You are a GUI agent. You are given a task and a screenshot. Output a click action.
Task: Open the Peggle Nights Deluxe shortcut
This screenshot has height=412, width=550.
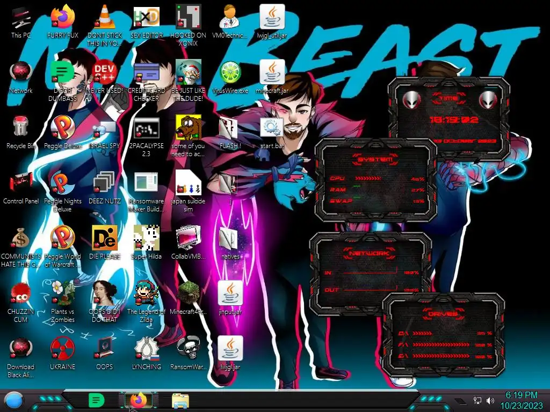pos(62,183)
